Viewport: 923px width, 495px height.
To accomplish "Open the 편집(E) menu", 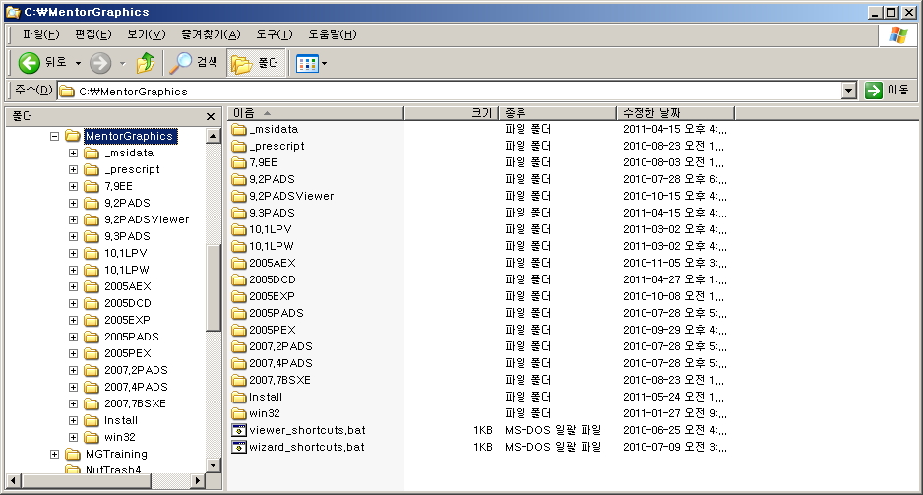I will tap(93, 34).
